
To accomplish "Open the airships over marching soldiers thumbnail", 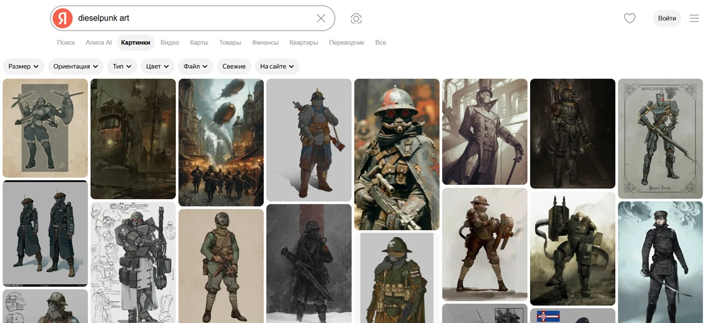I will 221,142.
